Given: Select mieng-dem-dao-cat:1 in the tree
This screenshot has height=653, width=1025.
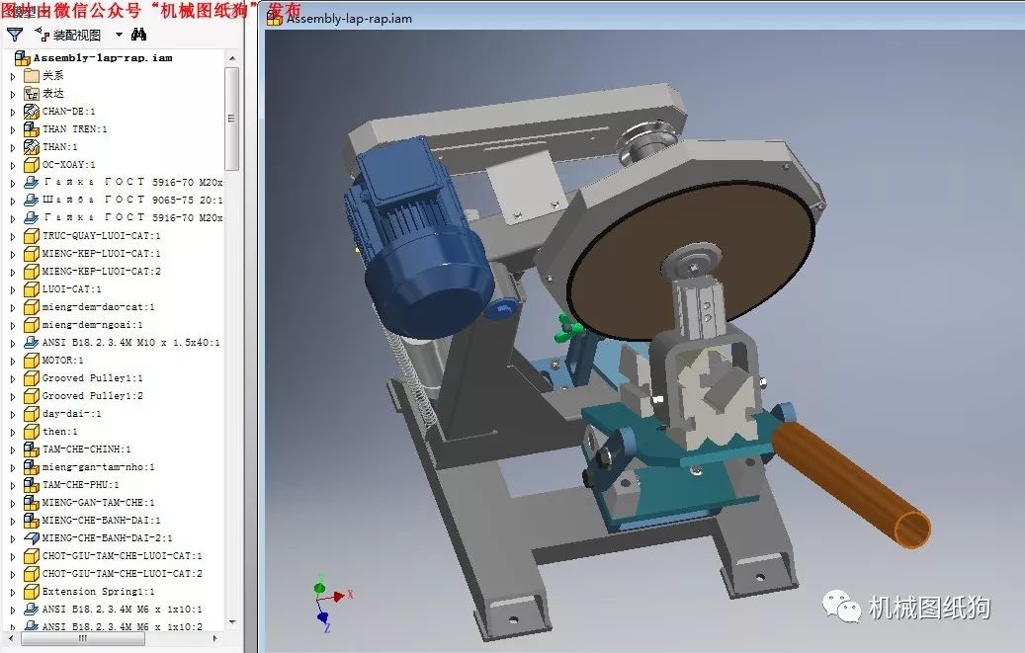Looking at the screenshot, I should tap(98, 306).
